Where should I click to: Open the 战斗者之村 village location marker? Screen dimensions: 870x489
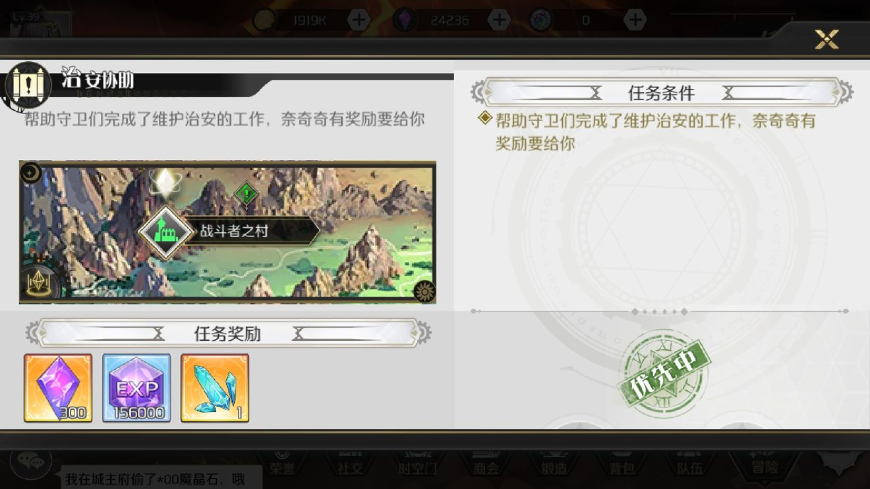coord(229,232)
